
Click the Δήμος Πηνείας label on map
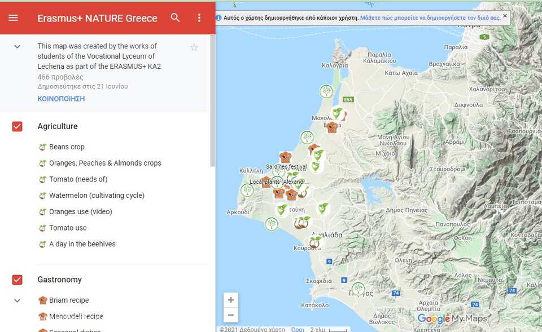[406, 210]
